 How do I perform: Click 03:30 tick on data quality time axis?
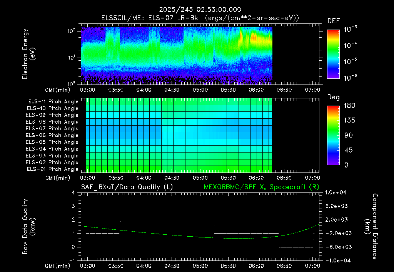116,266
